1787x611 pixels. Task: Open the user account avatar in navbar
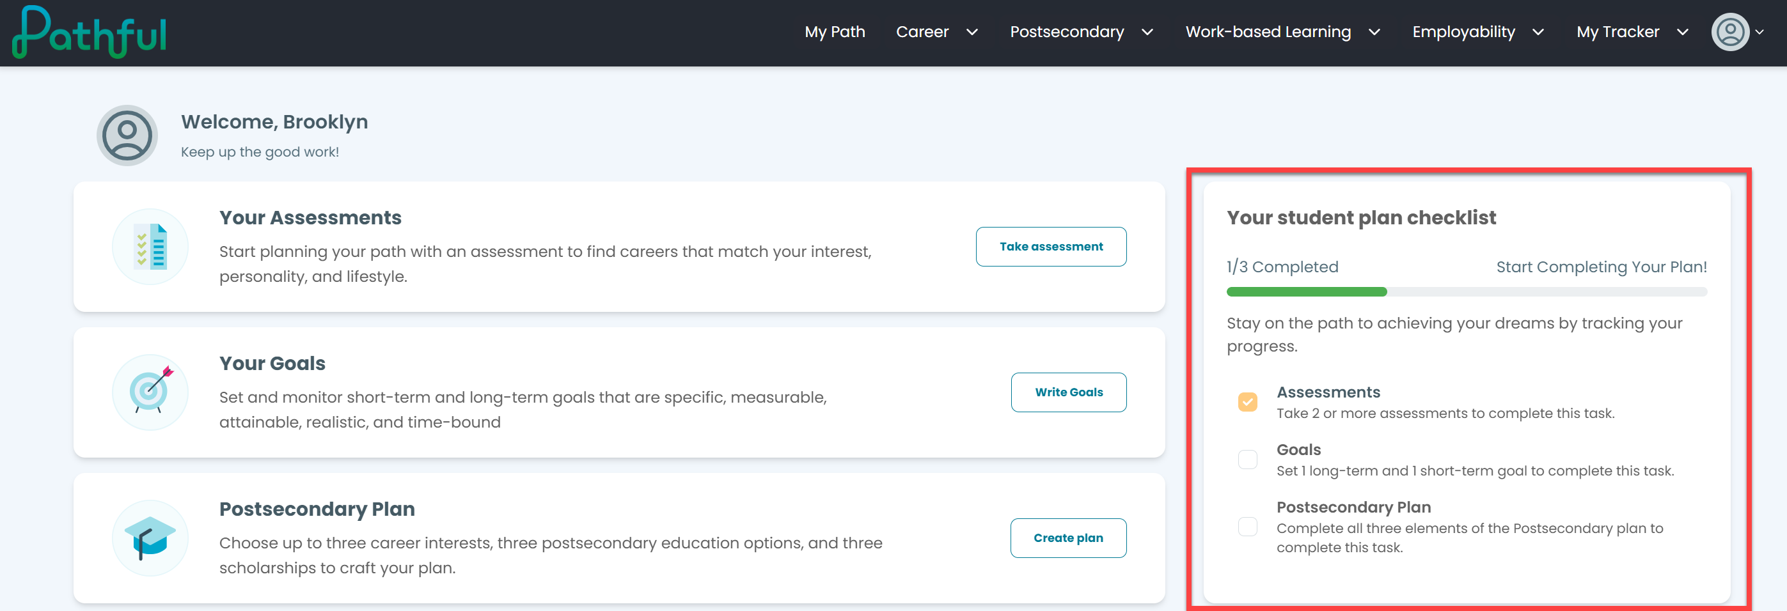(1730, 32)
